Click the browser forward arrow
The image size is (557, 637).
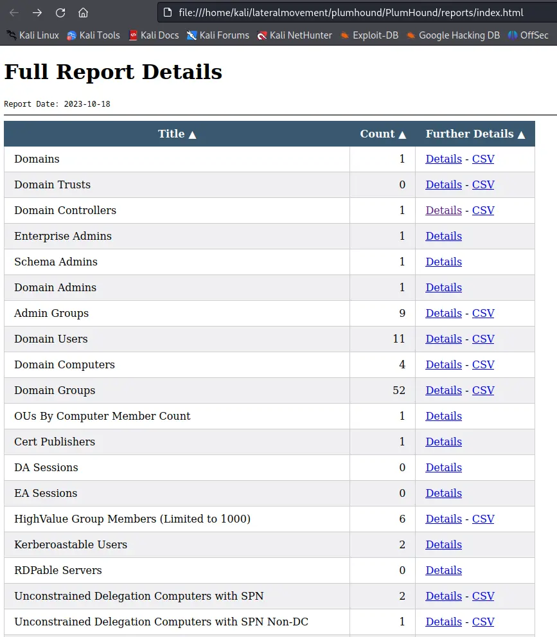[x=37, y=13]
